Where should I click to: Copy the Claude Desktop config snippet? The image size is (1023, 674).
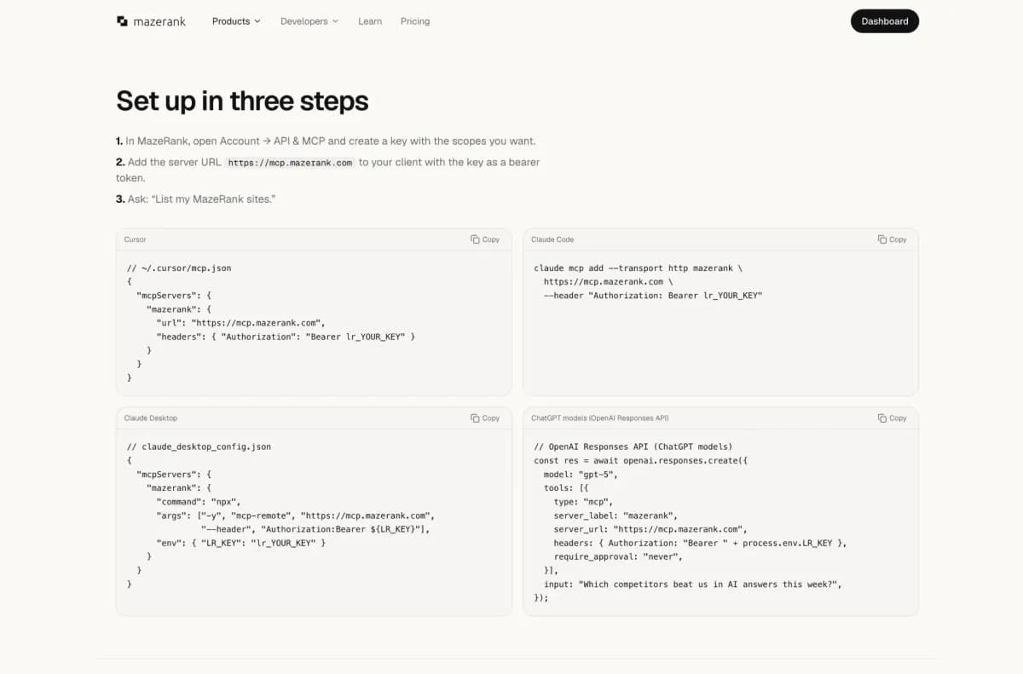point(485,418)
